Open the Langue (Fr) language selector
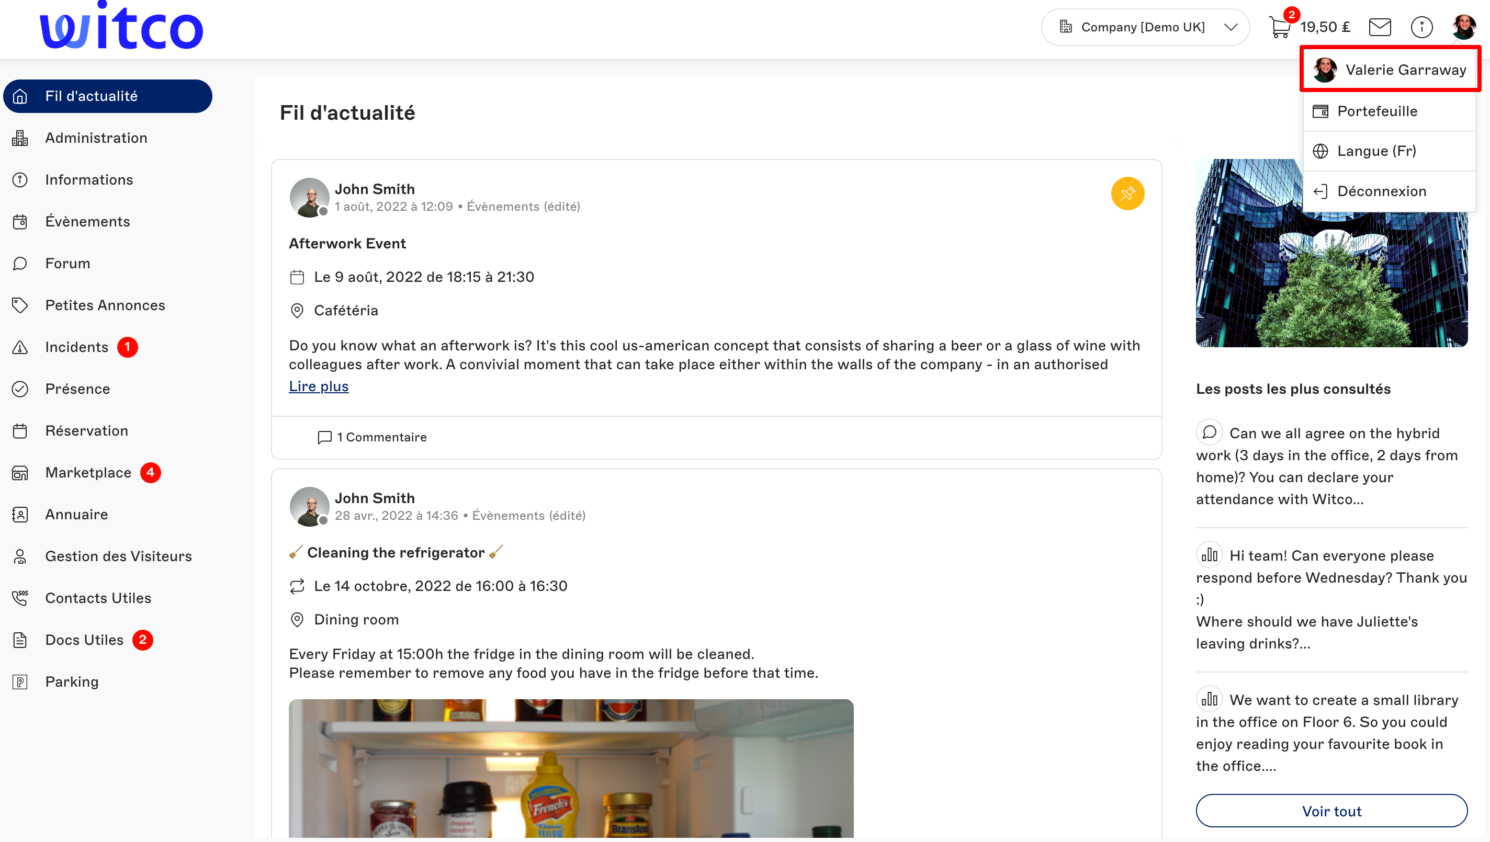Screen dimensions: 1490x842 click(1390, 151)
